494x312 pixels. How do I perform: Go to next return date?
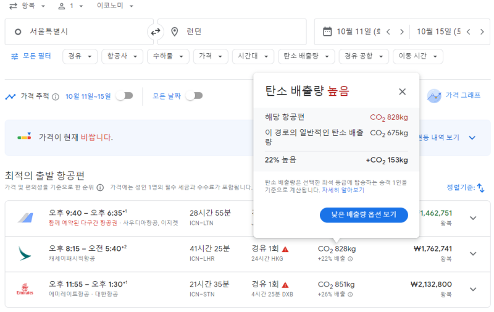(x=482, y=32)
